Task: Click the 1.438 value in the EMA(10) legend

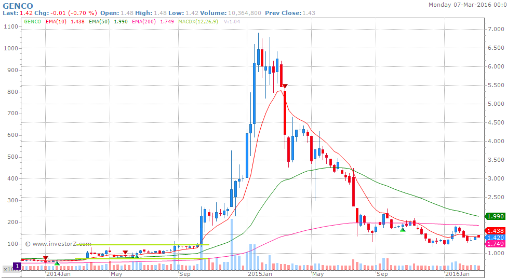Action: click(x=77, y=22)
